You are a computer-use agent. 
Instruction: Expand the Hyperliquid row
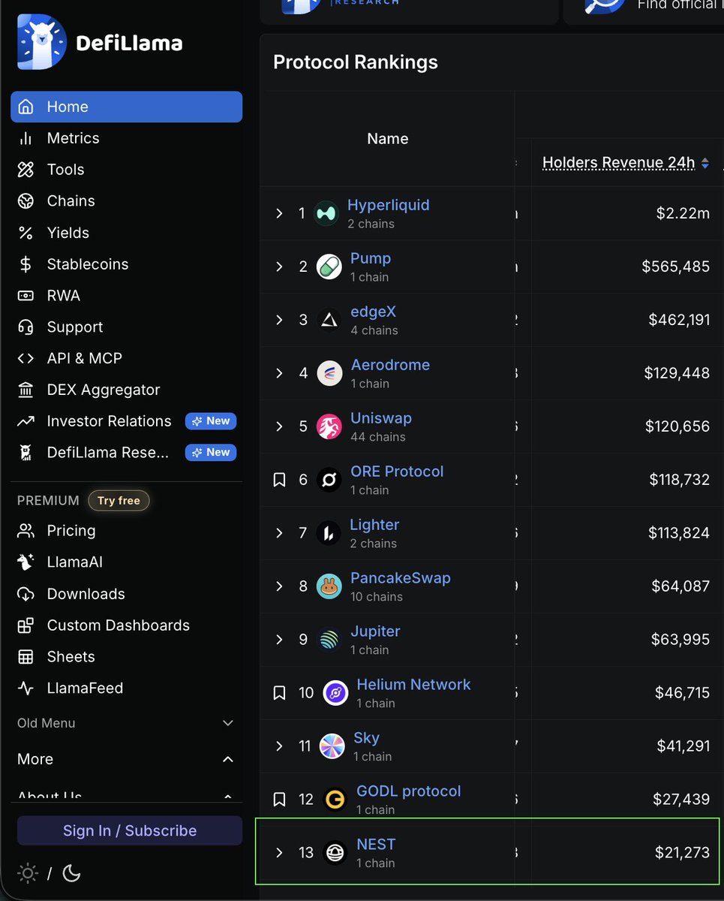279,214
